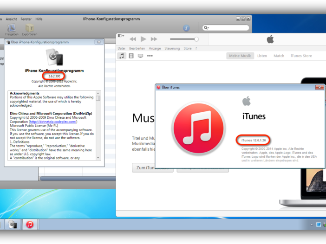Click Apple logo in iTunes status display
The image size is (326, 244).
[270, 39]
